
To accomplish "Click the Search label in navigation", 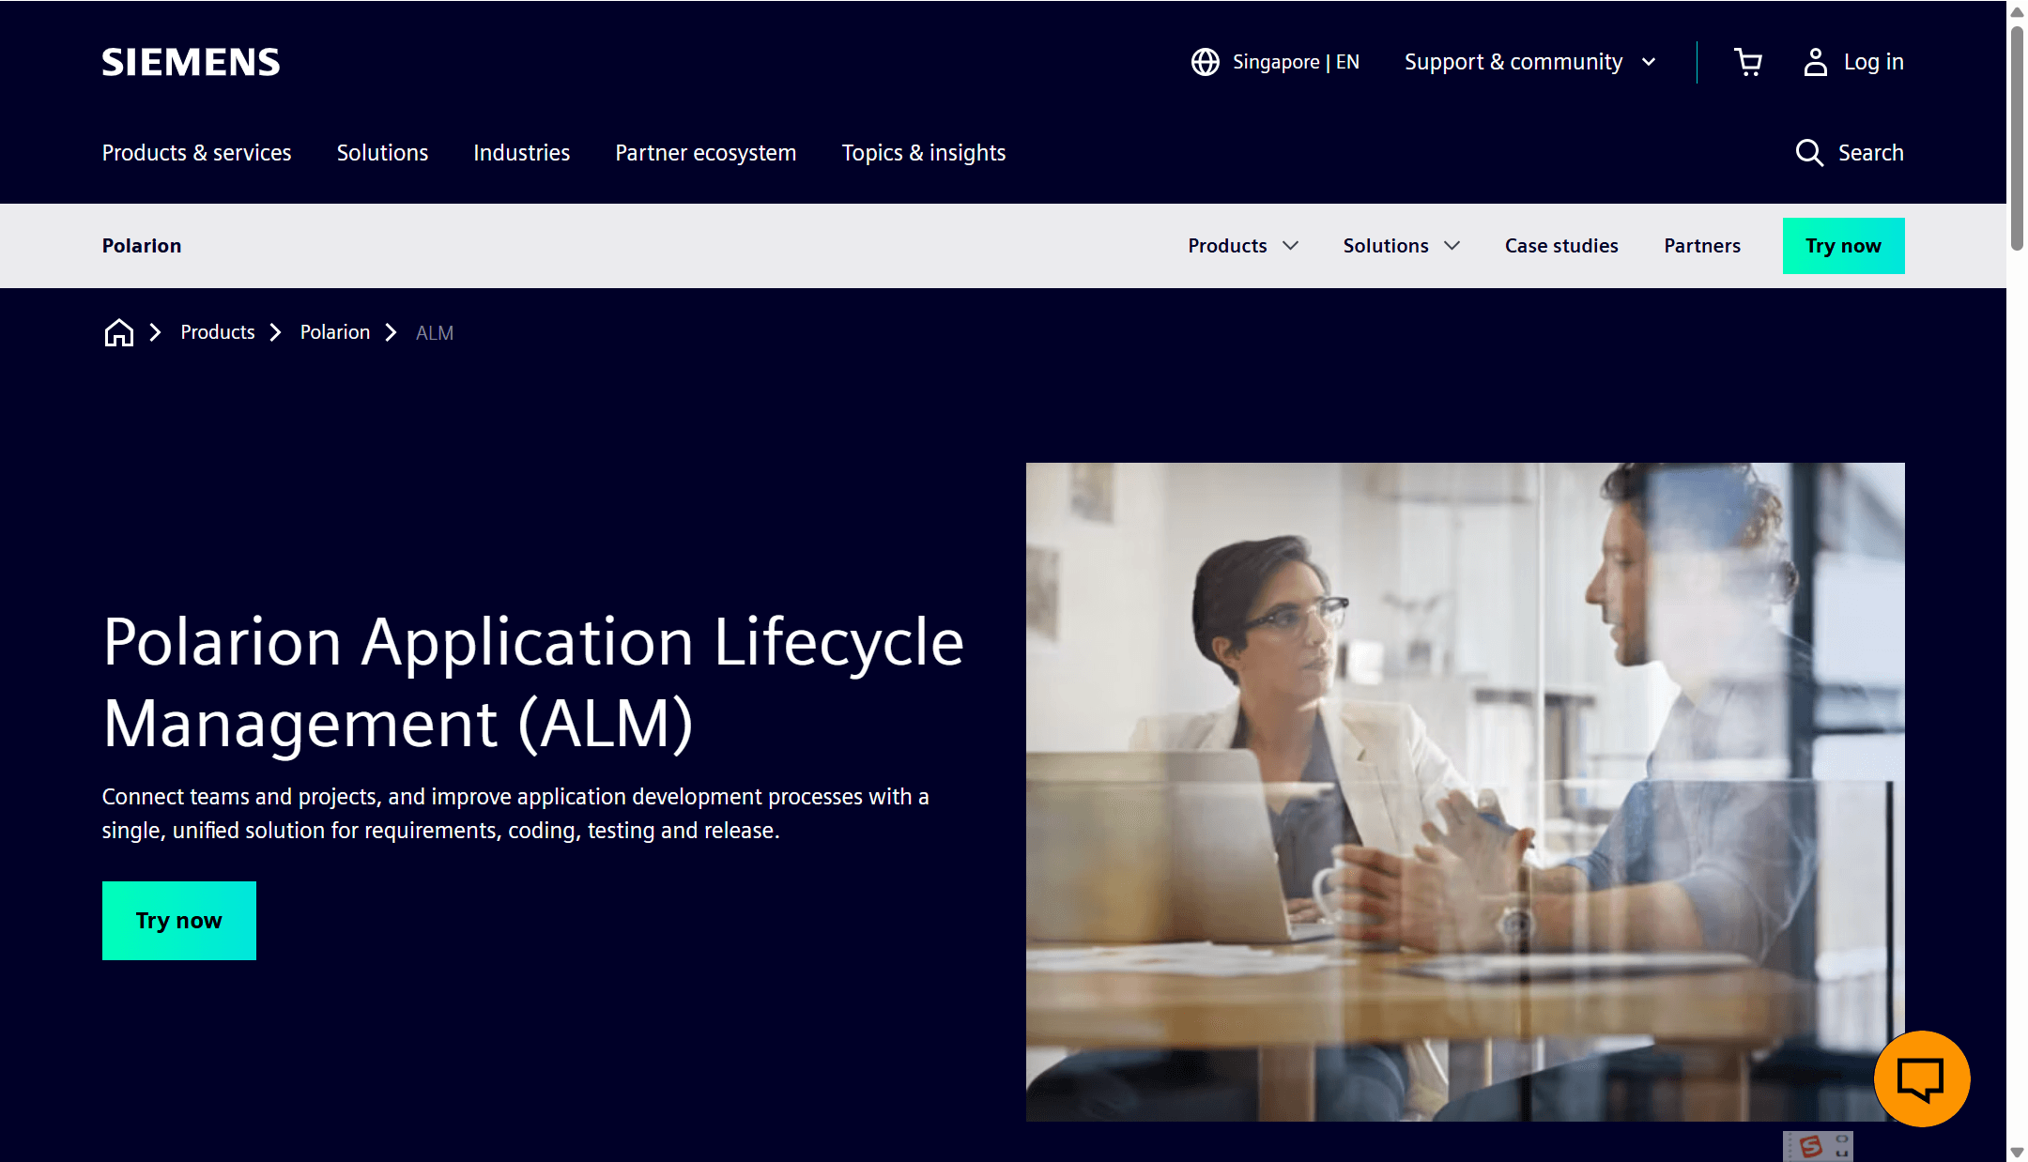I will 1870,152.
